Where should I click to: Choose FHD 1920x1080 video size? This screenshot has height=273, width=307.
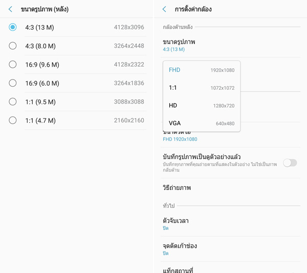click(x=201, y=70)
